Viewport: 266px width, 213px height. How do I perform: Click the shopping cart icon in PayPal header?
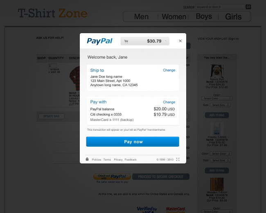[126, 41]
